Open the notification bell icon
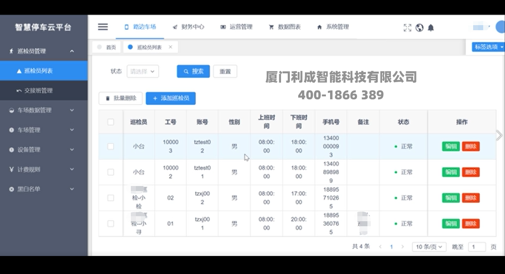Image resolution: width=505 pixels, height=274 pixels. 431,28
